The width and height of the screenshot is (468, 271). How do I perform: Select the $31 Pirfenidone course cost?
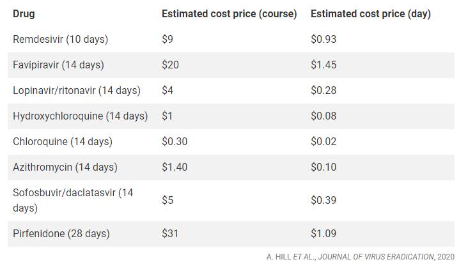tap(170, 233)
